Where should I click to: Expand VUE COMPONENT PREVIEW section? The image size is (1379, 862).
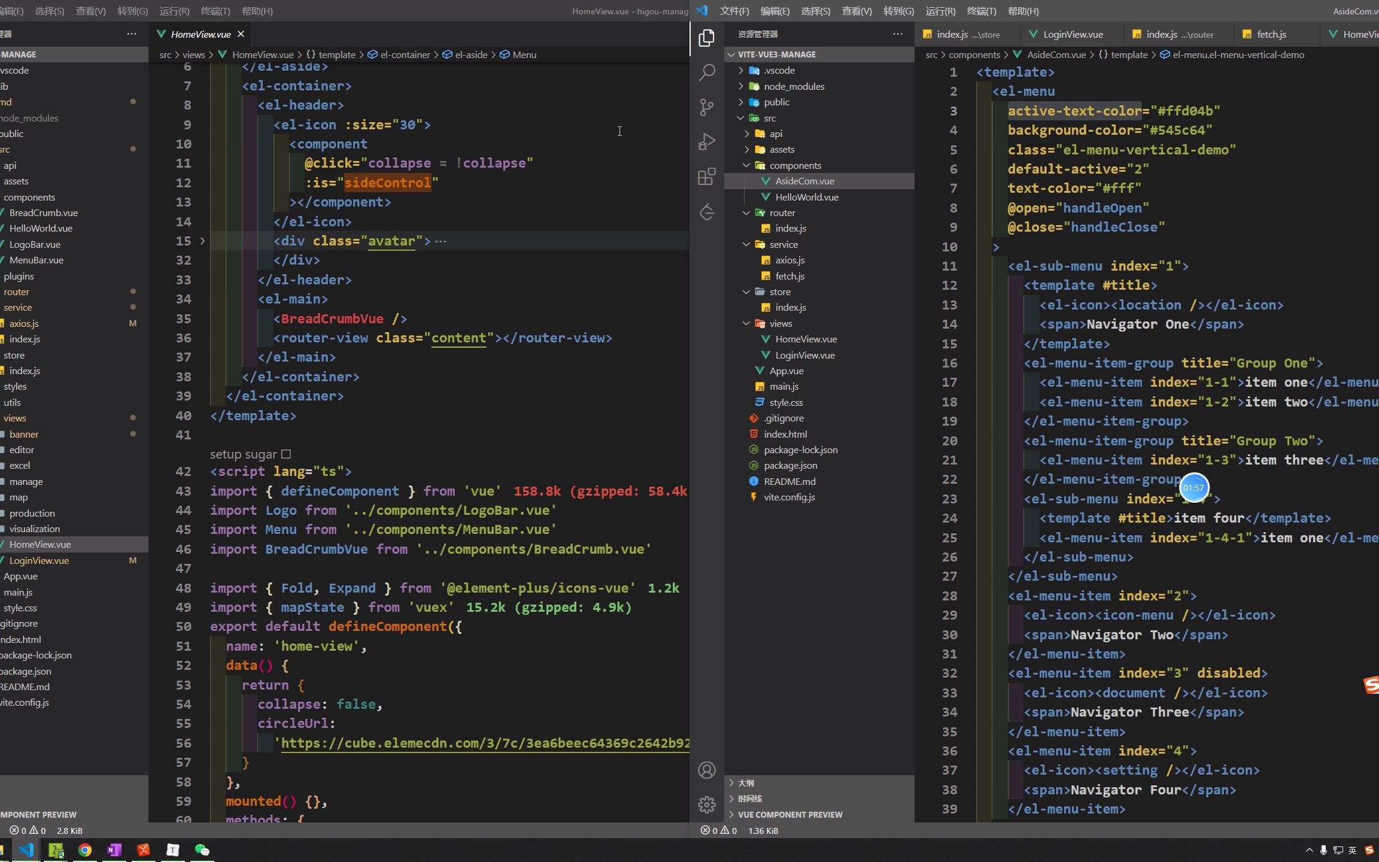click(819, 814)
